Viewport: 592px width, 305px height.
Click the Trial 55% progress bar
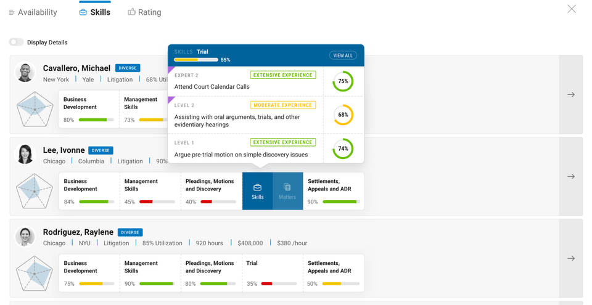[x=196, y=60]
